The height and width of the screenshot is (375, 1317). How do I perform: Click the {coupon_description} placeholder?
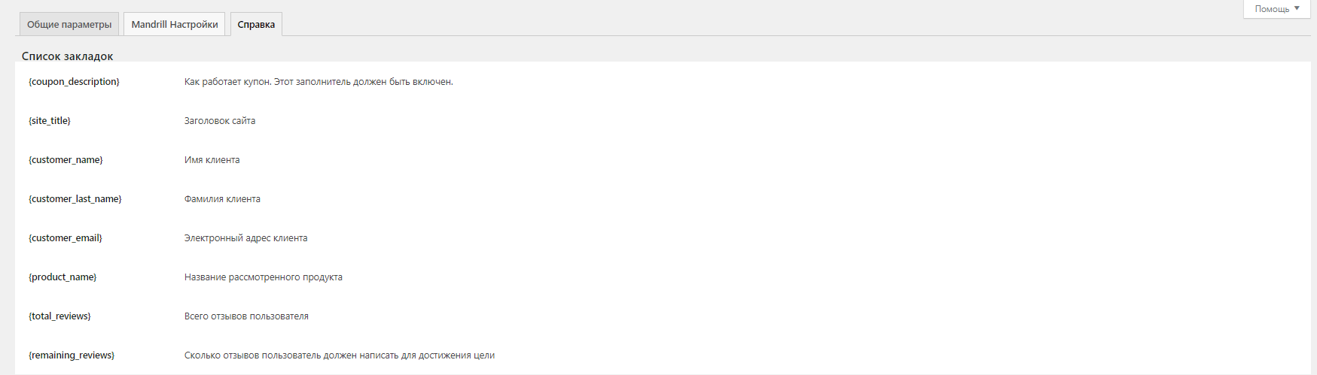pyautogui.click(x=74, y=82)
